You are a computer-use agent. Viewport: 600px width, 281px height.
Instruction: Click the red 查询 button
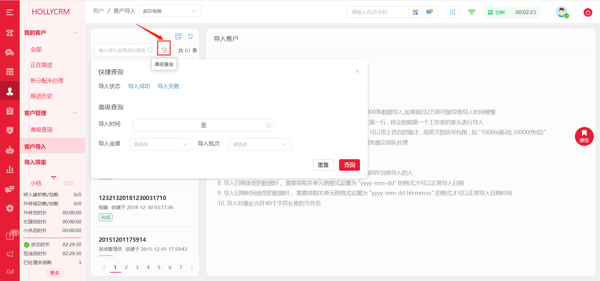point(349,165)
